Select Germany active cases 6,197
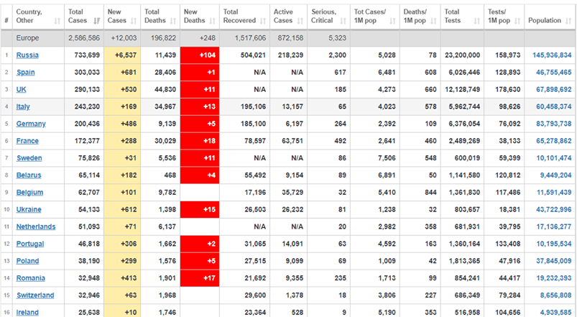This screenshot has height=317, width=577. (289, 124)
